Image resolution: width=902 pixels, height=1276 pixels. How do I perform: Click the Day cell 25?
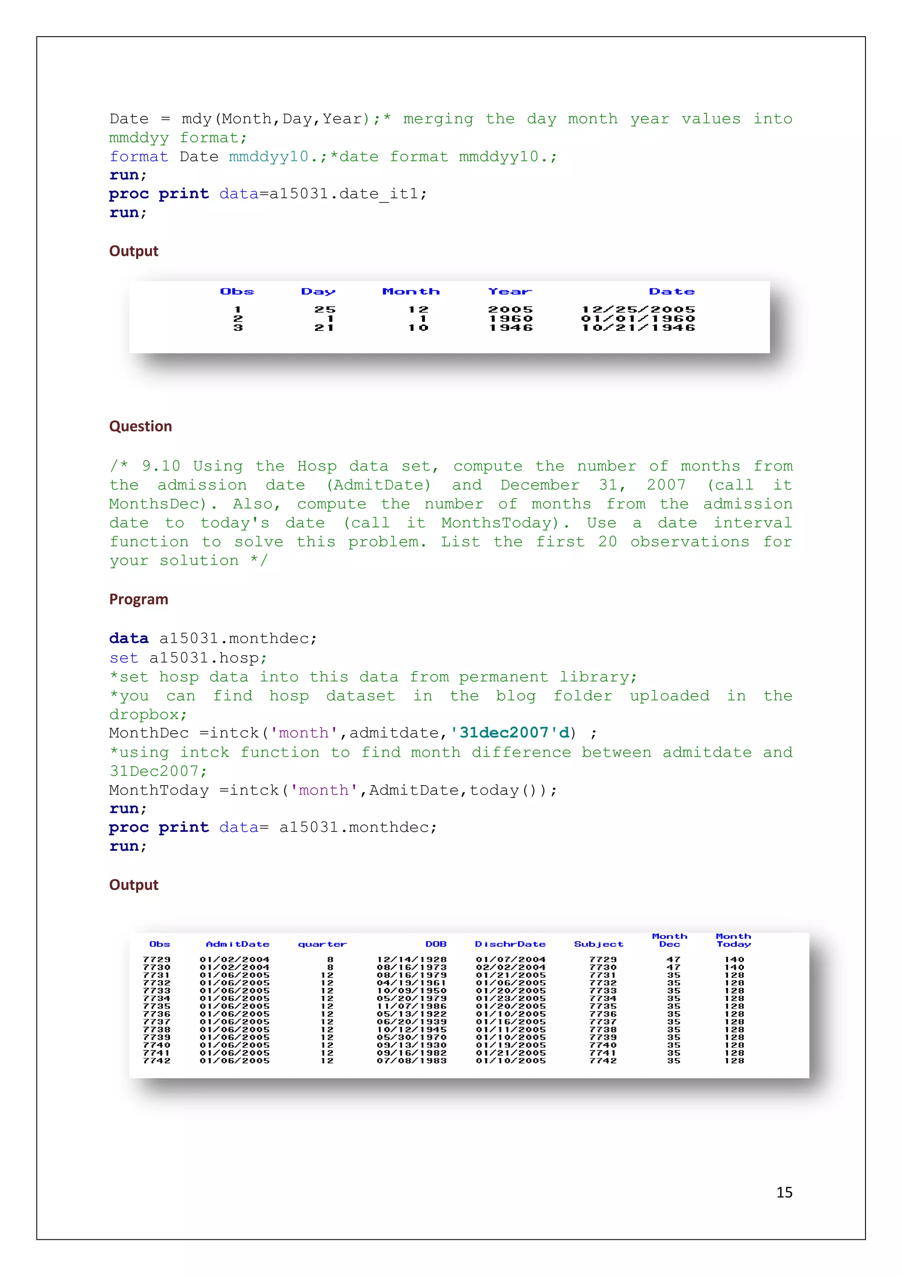[x=325, y=310]
